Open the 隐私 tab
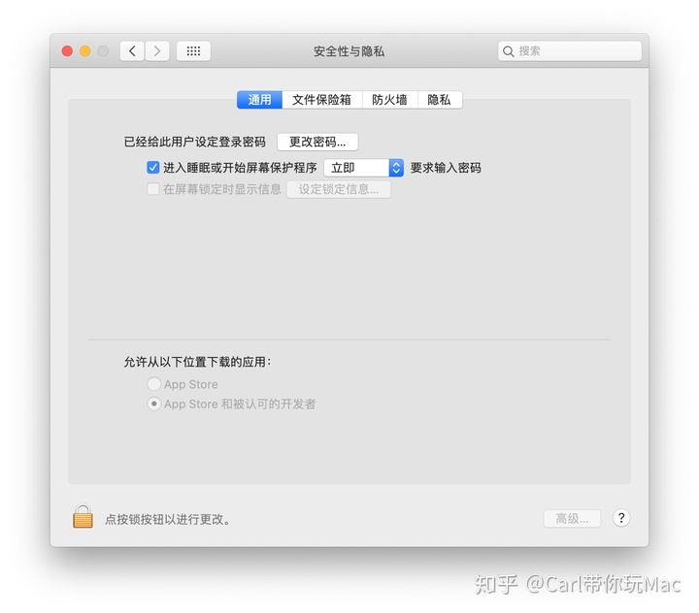 [x=439, y=100]
